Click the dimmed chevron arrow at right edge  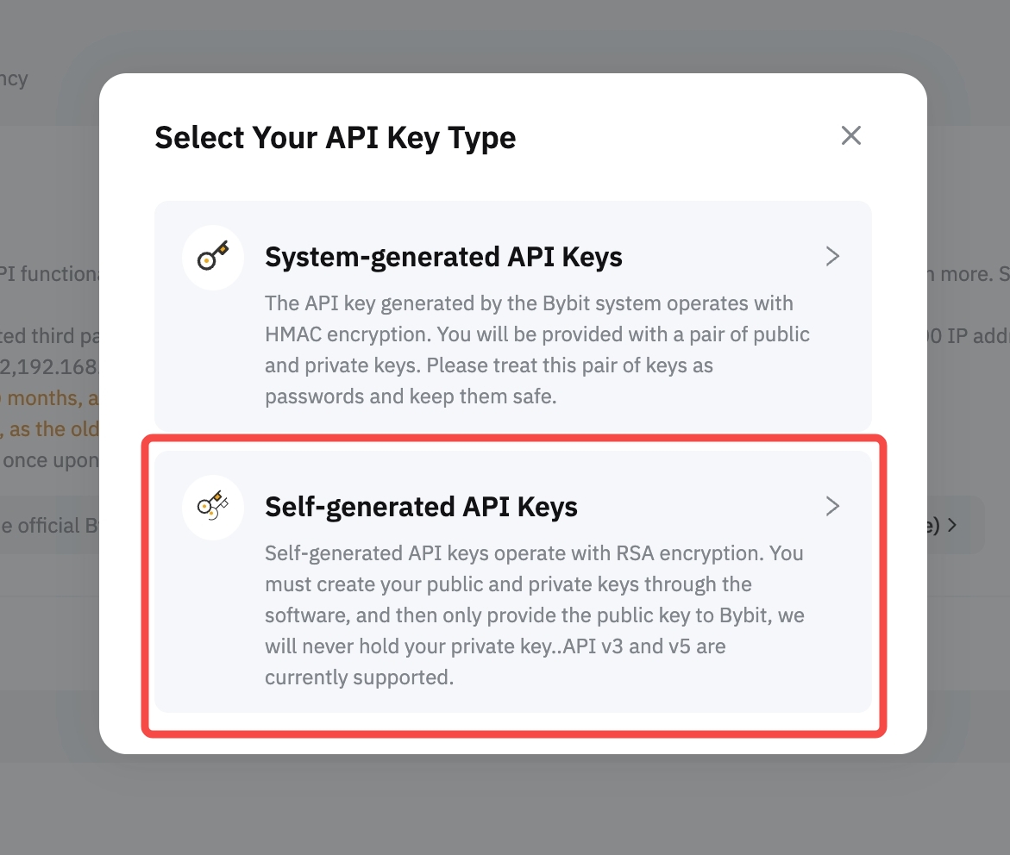coord(952,525)
